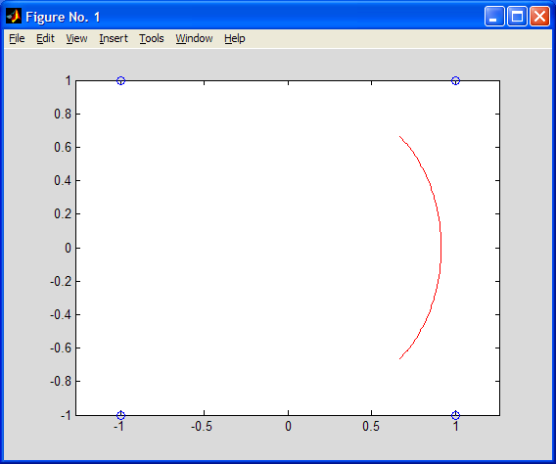
Task: Open the Insert menu
Action: (114, 38)
